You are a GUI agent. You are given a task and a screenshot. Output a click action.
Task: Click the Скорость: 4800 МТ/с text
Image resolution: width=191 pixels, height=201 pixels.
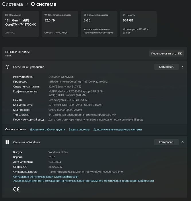[56, 32]
